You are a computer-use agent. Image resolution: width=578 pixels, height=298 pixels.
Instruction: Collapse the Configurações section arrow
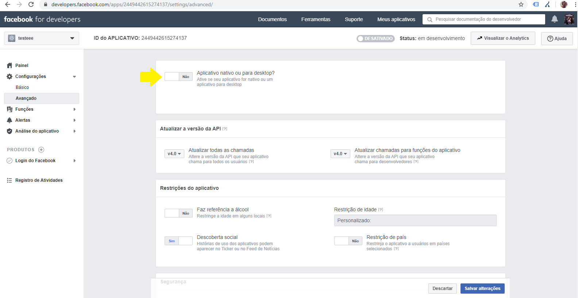(74, 77)
